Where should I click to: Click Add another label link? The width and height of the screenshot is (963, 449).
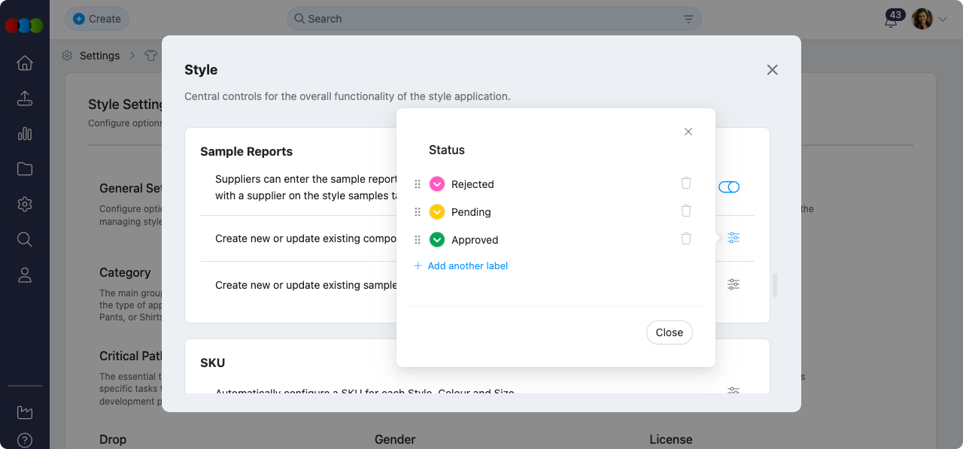467,265
